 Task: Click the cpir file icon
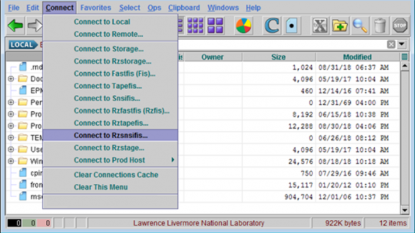(x=23, y=173)
